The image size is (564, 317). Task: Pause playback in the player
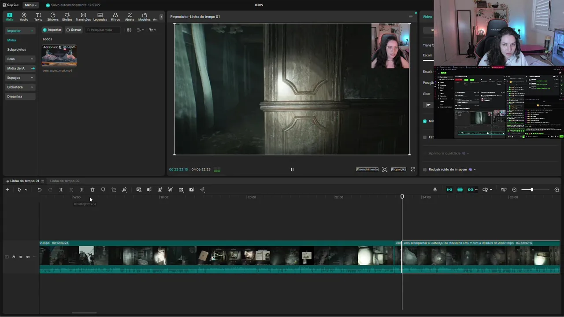pyautogui.click(x=292, y=170)
